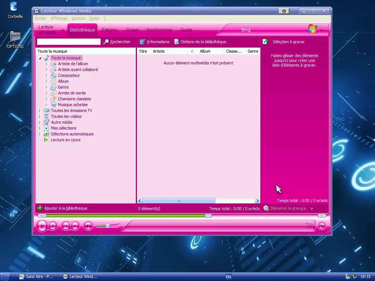Switch to the Bibliothèque tab
The height and width of the screenshot is (281, 375).
point(82,30)
